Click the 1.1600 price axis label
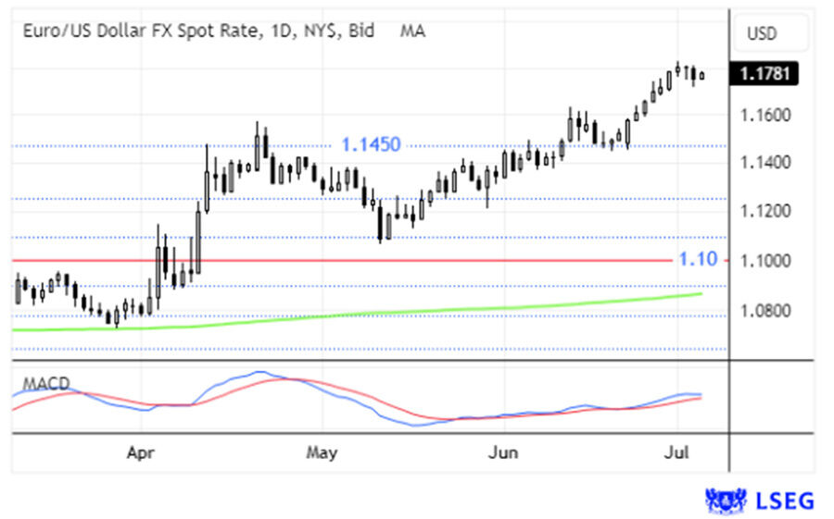Screen dimensions: 834x519 click(x=765, y=115)
